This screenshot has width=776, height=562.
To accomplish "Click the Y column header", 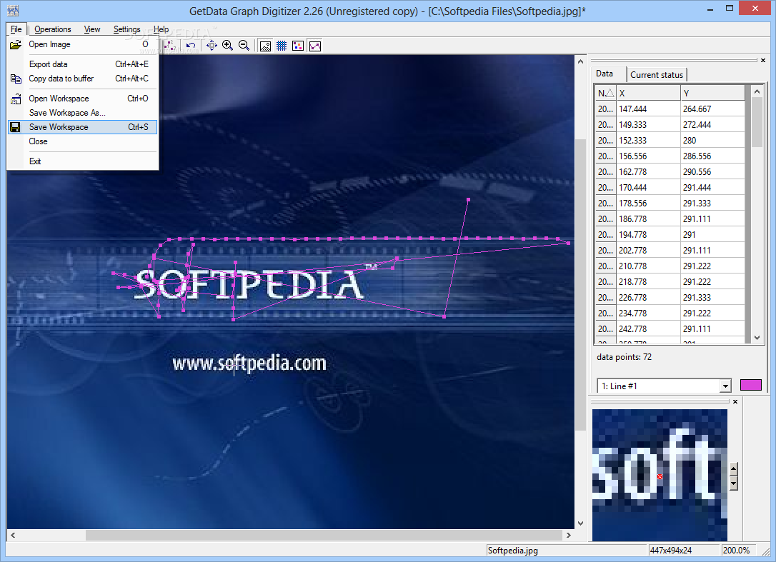I will coord(712,93).
